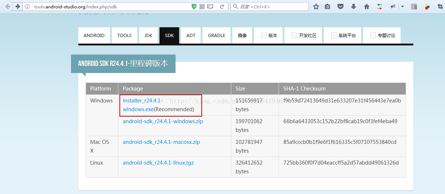Viewport: 445px width, 194px height.
Task: Click size value 199701062 bytes
Action: pos(249,126)
